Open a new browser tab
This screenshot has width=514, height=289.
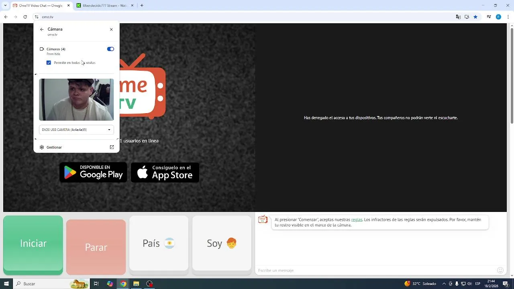pyautogui.click(x=142, y=6)
